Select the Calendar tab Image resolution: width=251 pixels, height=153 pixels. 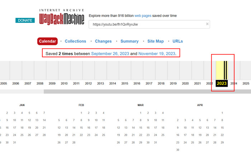click(47, 41)
